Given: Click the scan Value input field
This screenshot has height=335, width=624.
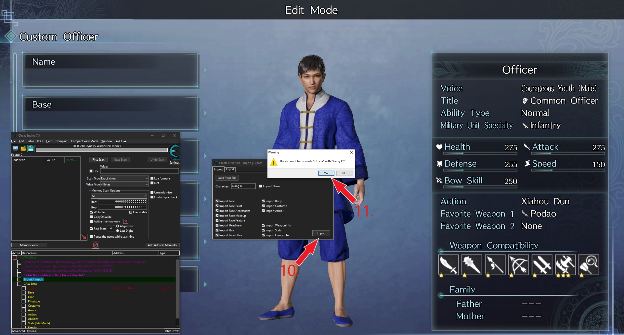Looking at the screenshot, I should pyautogui.click(x=139, y=171).
